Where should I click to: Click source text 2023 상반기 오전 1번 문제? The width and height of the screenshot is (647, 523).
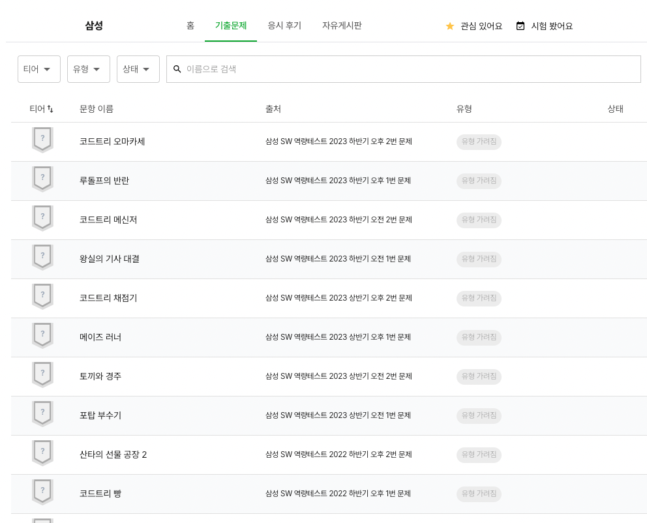(370, 415)
